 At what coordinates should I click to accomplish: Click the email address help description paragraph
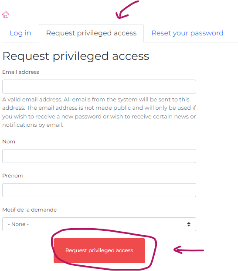point(99,112)
